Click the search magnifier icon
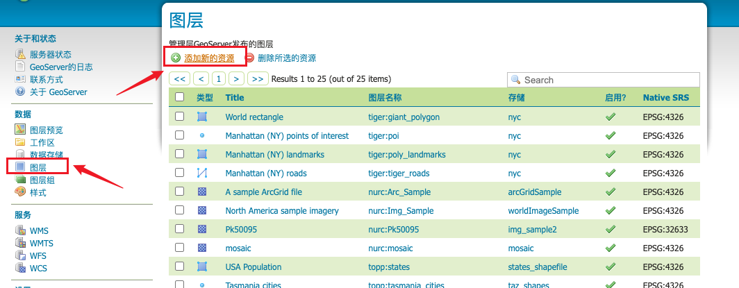This screenshot has width=739, height=288. coord(516,80)
